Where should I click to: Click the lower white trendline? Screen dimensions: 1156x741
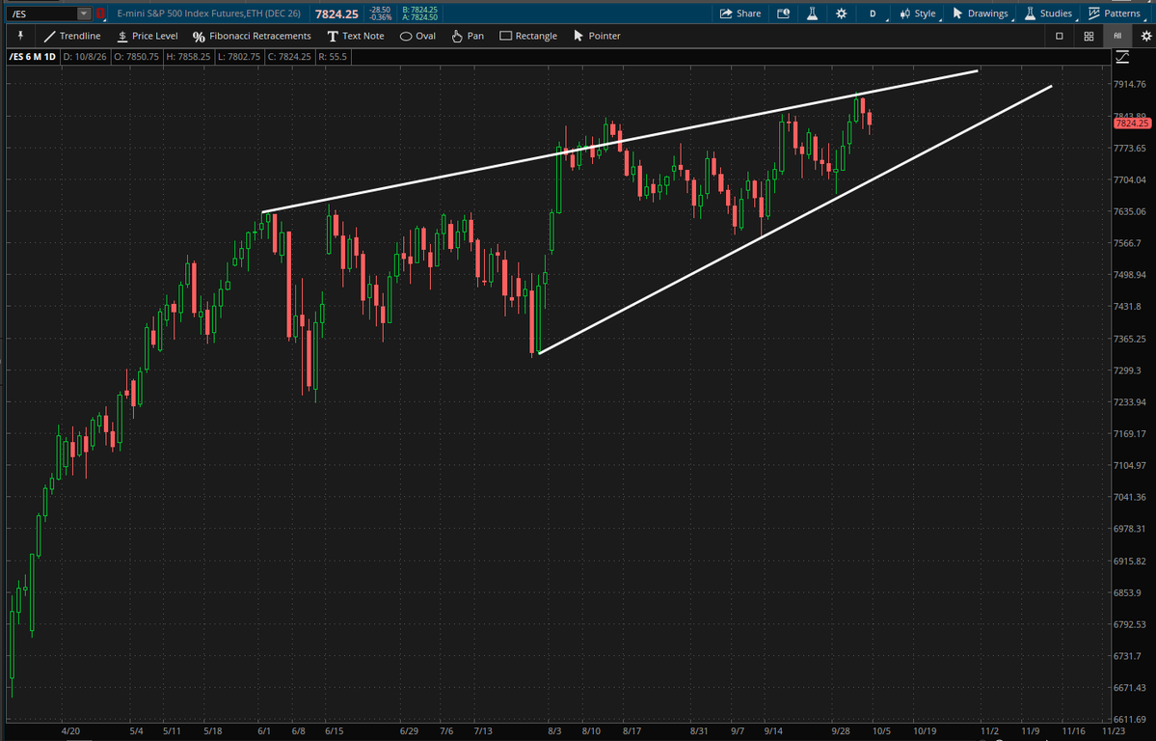(x=794, y=220)
